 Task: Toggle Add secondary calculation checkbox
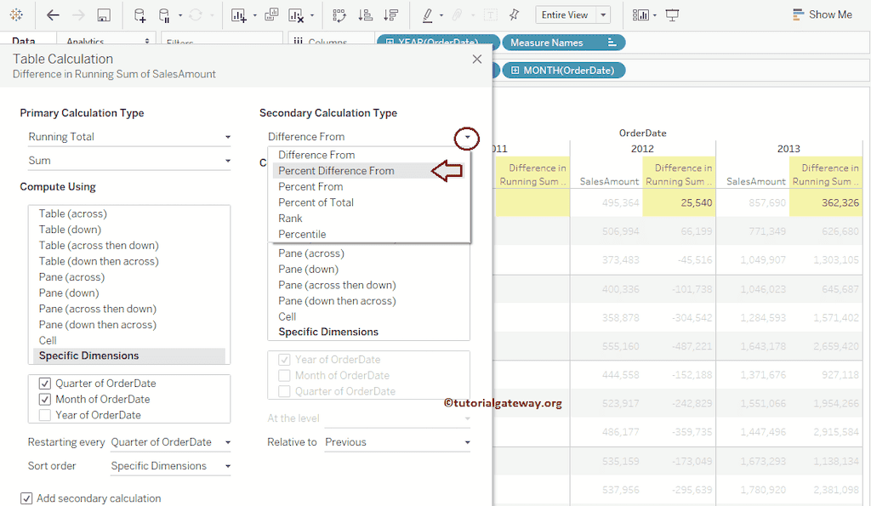pos(26,498)
